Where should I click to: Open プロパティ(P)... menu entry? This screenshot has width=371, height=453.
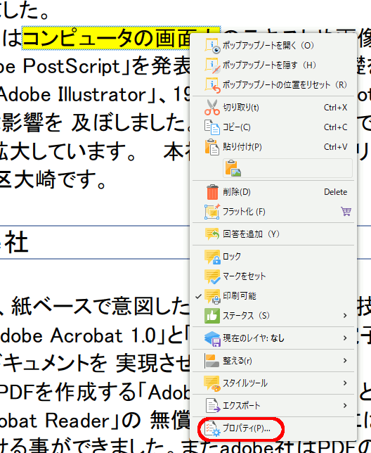[273, 429]
